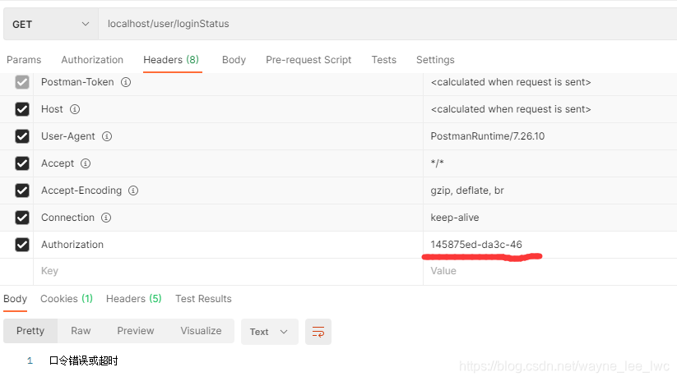Click the info icon beside Connection

pos(106,218)
